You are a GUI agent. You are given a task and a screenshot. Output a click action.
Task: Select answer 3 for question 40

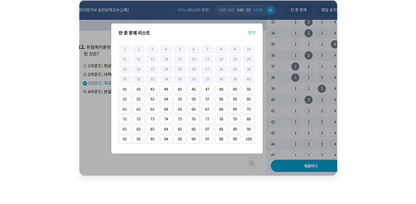[322, 100]
